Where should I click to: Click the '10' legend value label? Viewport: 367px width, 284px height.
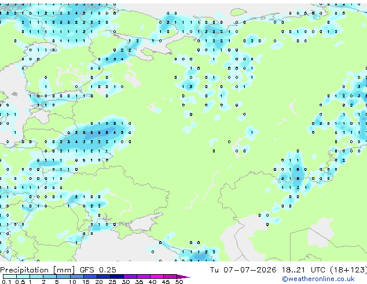(x=72, y=282)
